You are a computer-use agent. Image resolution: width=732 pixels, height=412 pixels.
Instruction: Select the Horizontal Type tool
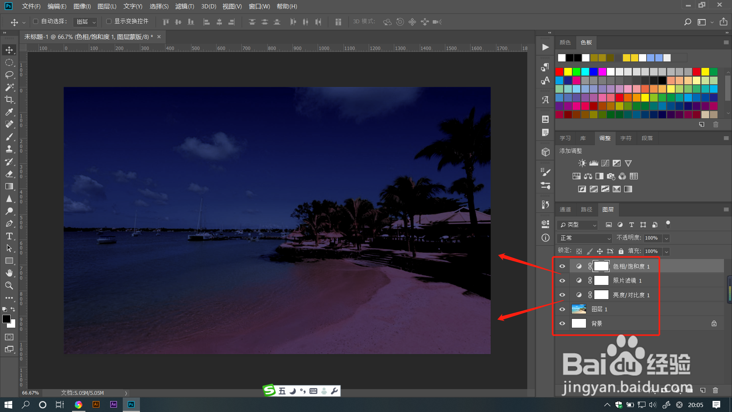click(9, 236)
